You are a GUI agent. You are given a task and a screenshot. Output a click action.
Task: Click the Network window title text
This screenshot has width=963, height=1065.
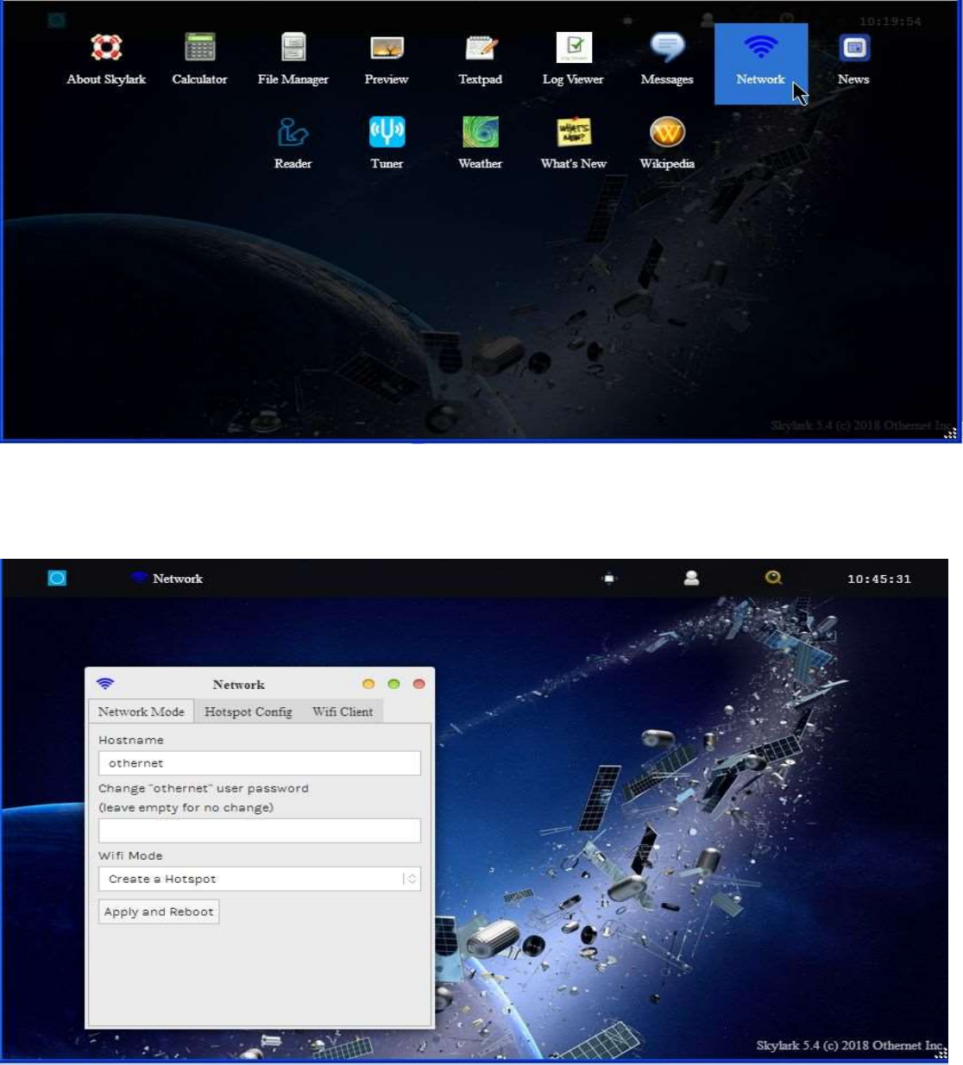[239, 685]
